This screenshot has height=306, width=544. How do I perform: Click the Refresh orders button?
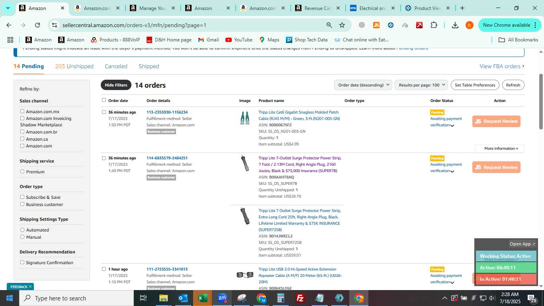click(513, 85)
